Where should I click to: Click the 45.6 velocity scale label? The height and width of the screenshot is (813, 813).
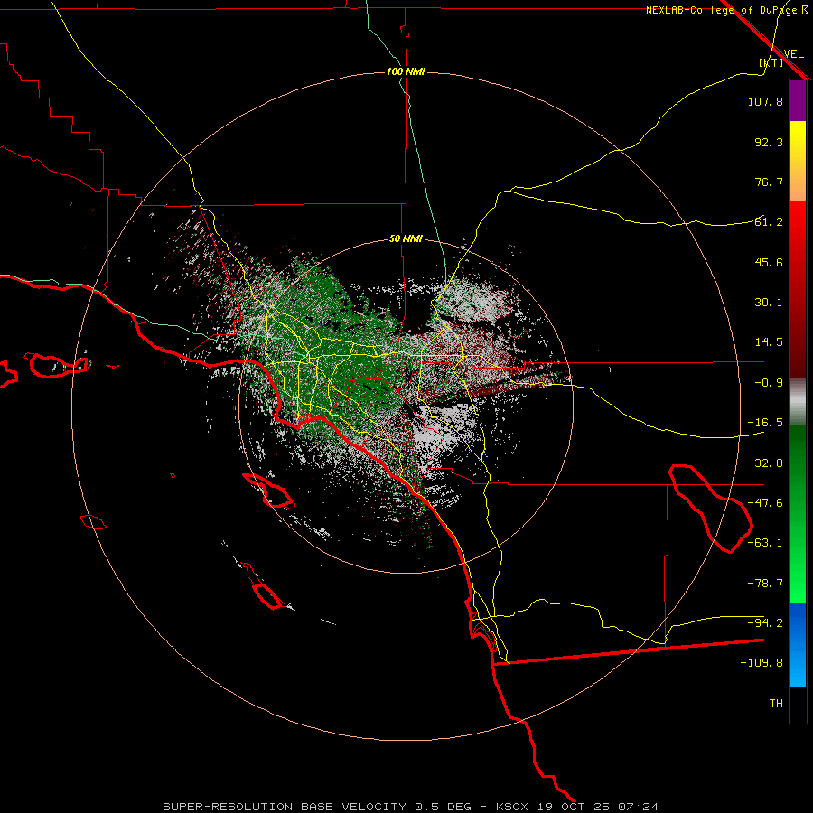click(x=769, y=262)
